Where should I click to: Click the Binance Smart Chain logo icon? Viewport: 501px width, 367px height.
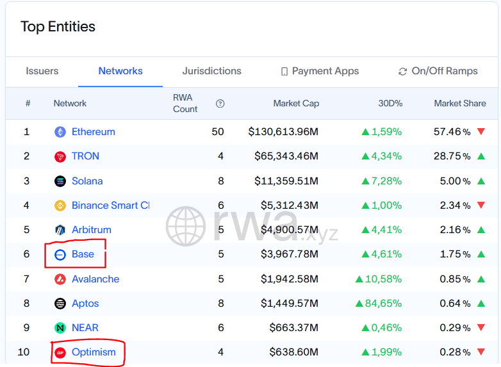click(60, 206)
